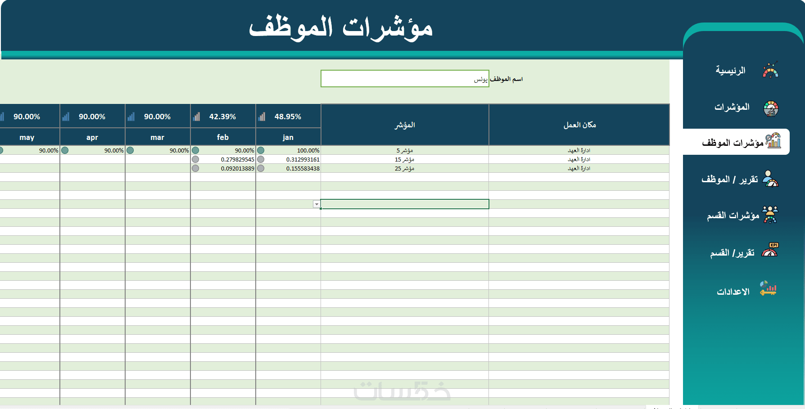Open تقرير / الموظف from the sidebar

[730, 179]
